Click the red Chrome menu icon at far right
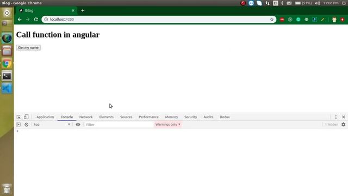Viewport: 348px width, 196px height. tap(343, 20)
